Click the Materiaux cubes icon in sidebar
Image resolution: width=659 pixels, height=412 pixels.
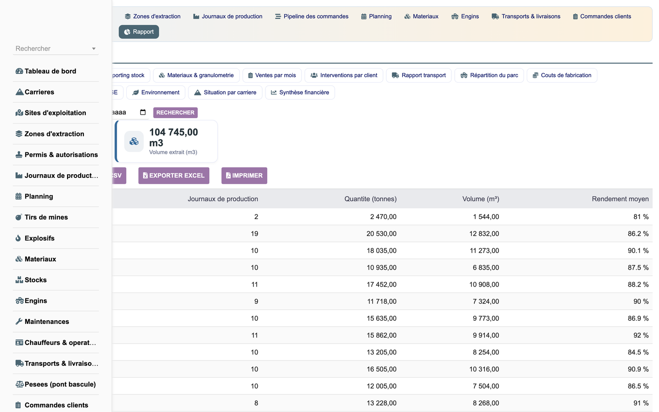coord(19,259)
